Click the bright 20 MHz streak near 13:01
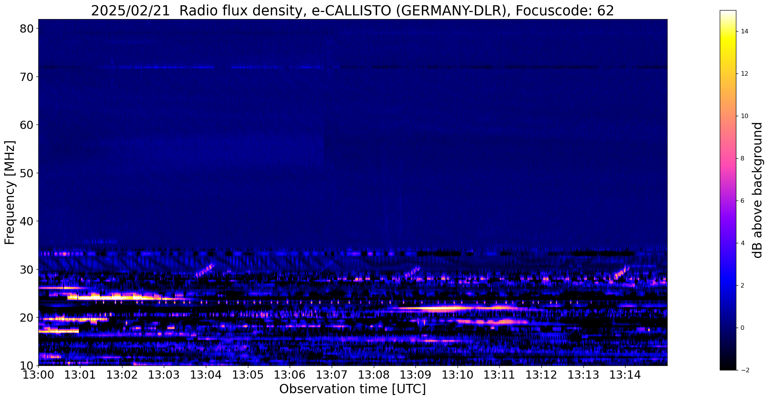 point(73,319)
